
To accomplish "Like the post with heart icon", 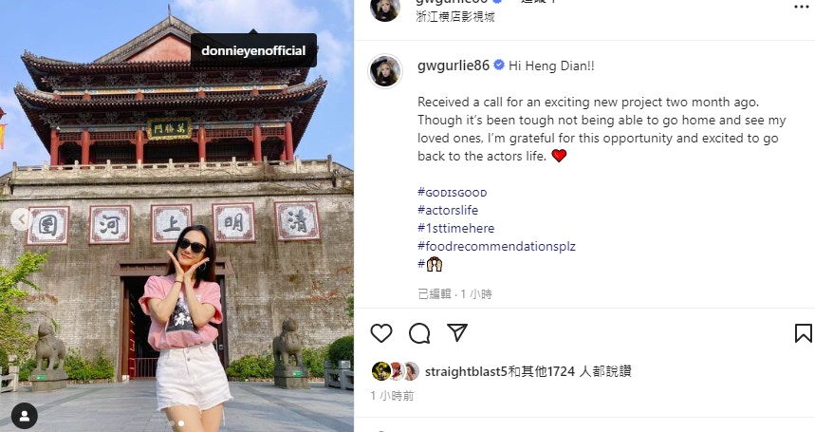I will [381, 332].
